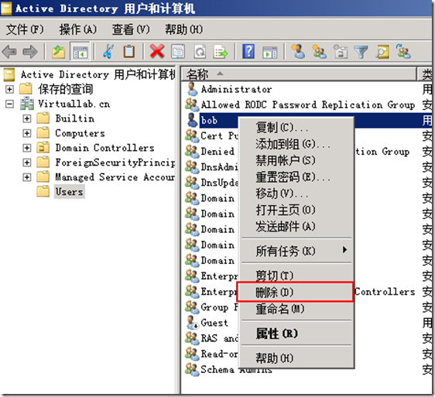Image resolution: width=435 pixels, height=397 pixels.
Task: Toggle the action pane toolbar icon
Action: pos(269,52)
